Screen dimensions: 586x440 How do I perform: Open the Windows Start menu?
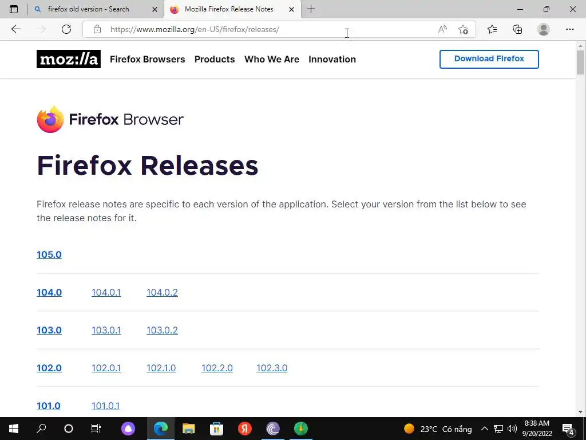tap(14, 429)
